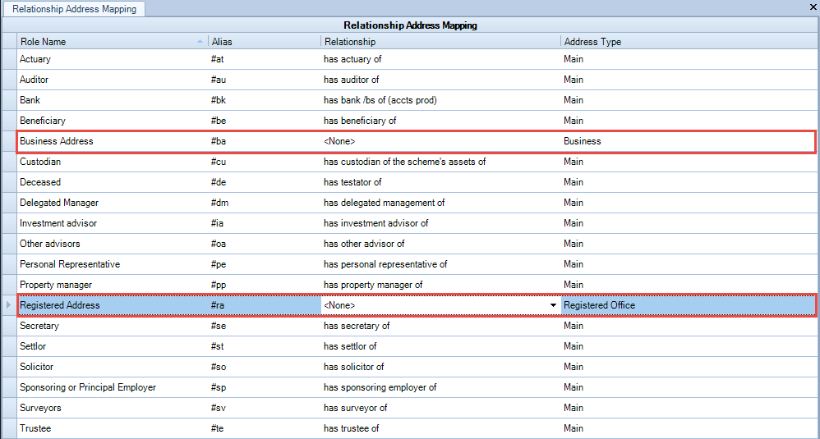Click 'has bank /bs of (accts prod)' cell
The height and width of the screenshot is (439, 820).
[x=440, y=100]
